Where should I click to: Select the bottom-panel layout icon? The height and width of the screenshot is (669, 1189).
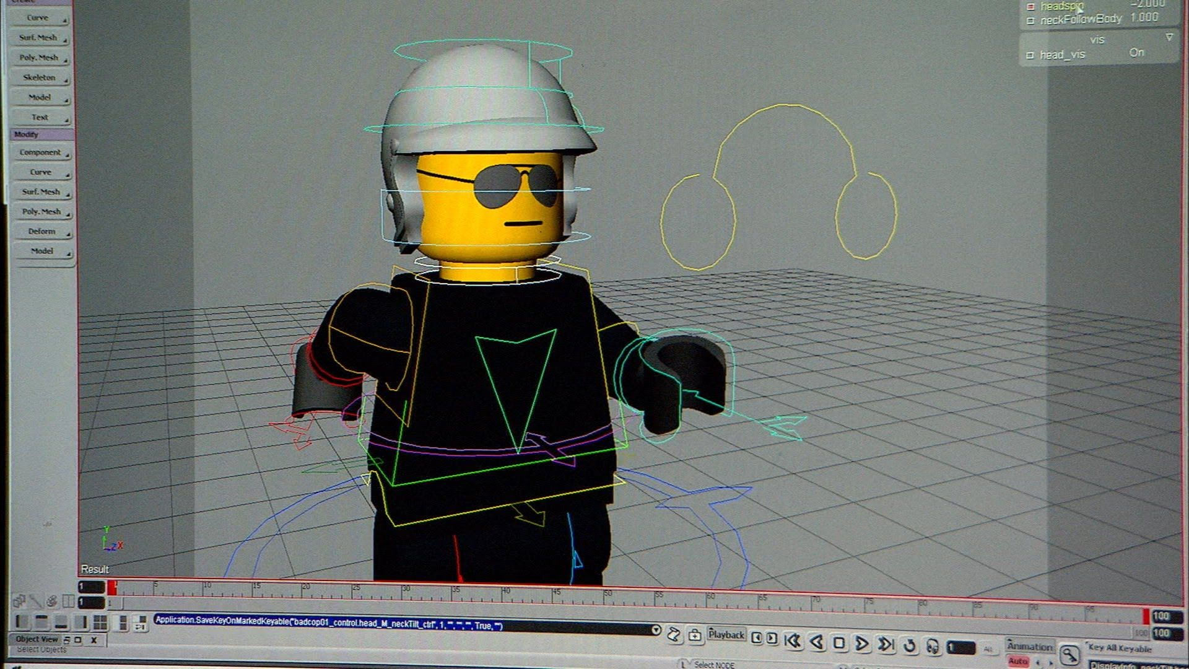61,622
